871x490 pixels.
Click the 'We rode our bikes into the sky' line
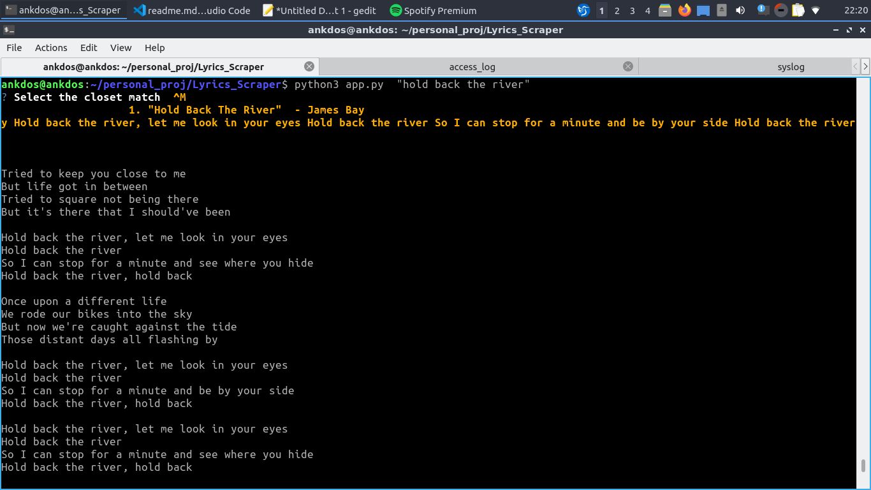coord(97,314)
